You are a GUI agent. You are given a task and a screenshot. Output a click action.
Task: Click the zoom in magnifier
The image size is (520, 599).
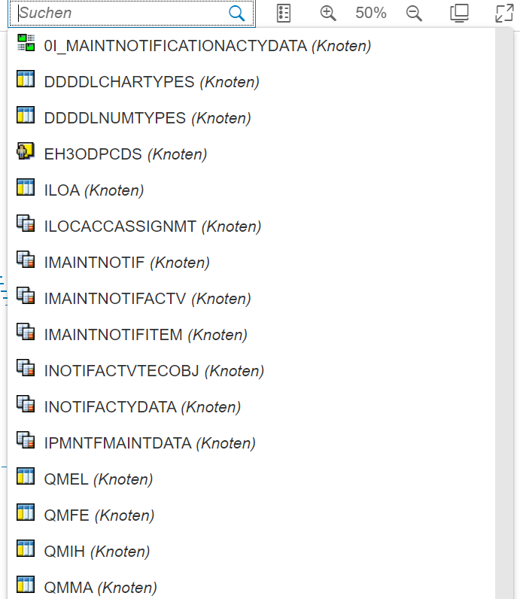click(328, 13)
